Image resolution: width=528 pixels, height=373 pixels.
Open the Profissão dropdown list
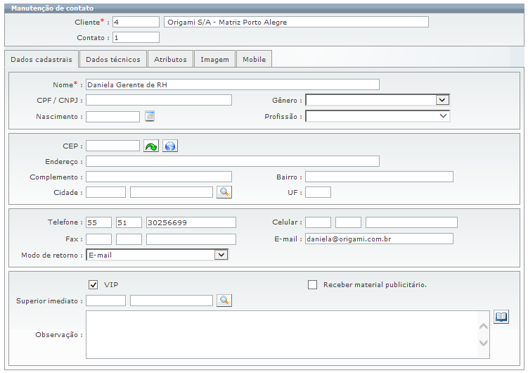(x=443, y=116)
